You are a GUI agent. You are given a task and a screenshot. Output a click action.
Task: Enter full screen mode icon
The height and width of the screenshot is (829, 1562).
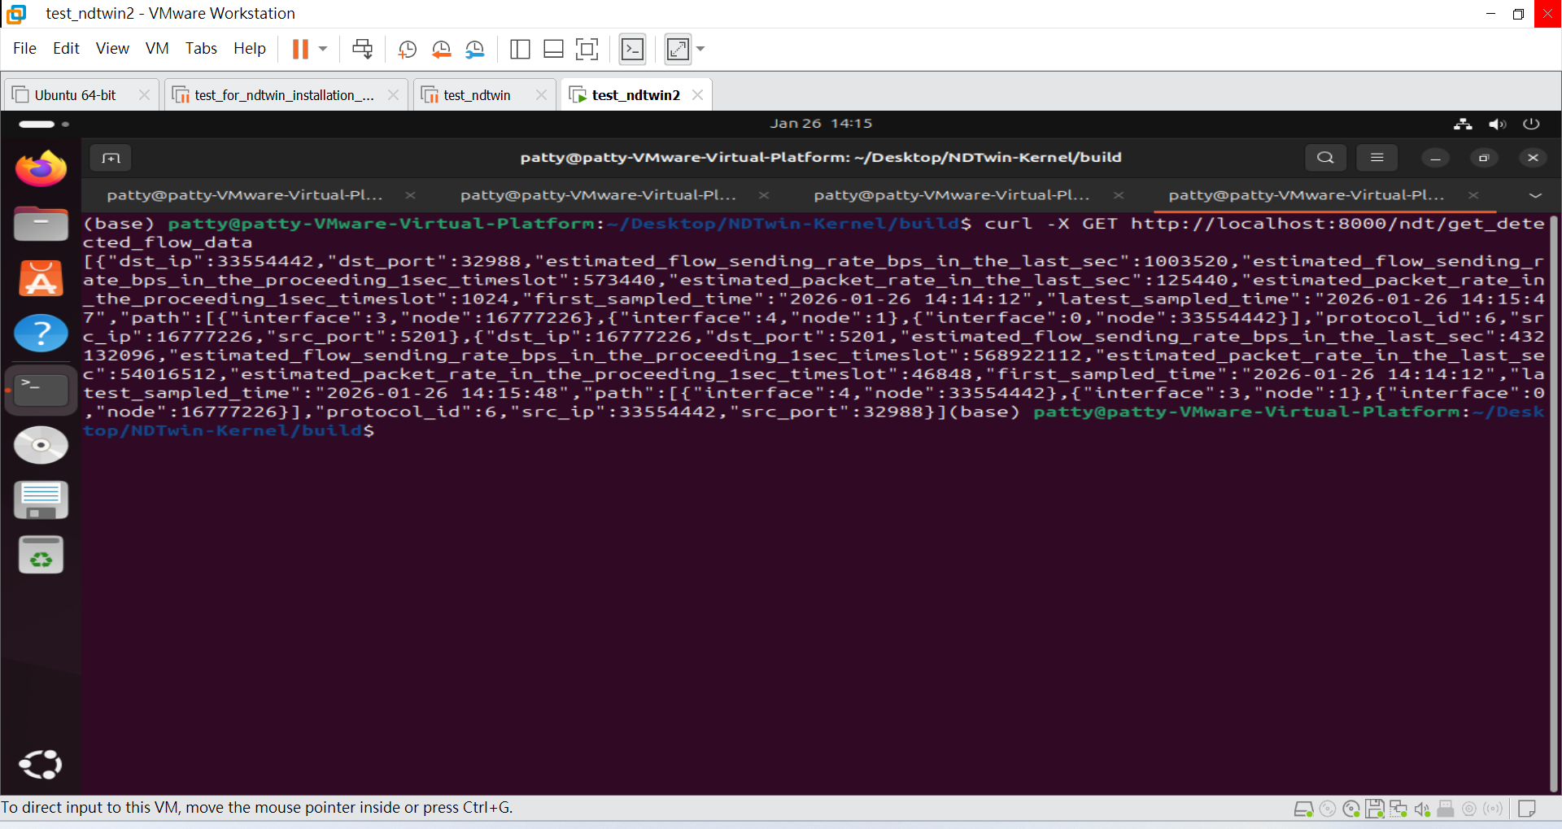click(587, 50)
